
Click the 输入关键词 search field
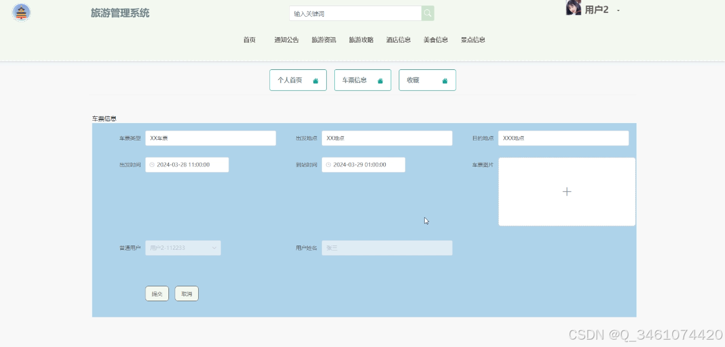[355, 14]
